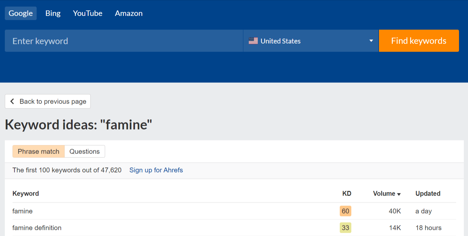Select the Amazon search engine tab
Screen dimensions: 468x236
pyautogui.click(x=129, y=13)
